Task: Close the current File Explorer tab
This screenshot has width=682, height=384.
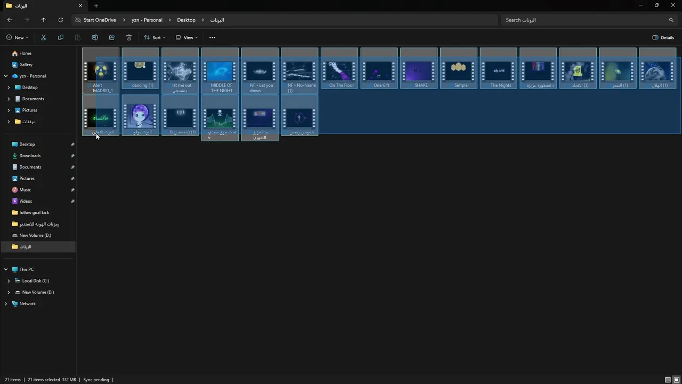Action: (x=80, y=6)
